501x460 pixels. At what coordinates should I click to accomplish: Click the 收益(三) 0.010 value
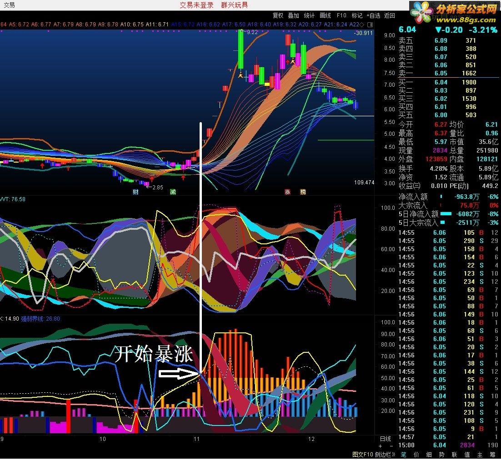coord(439,186)
